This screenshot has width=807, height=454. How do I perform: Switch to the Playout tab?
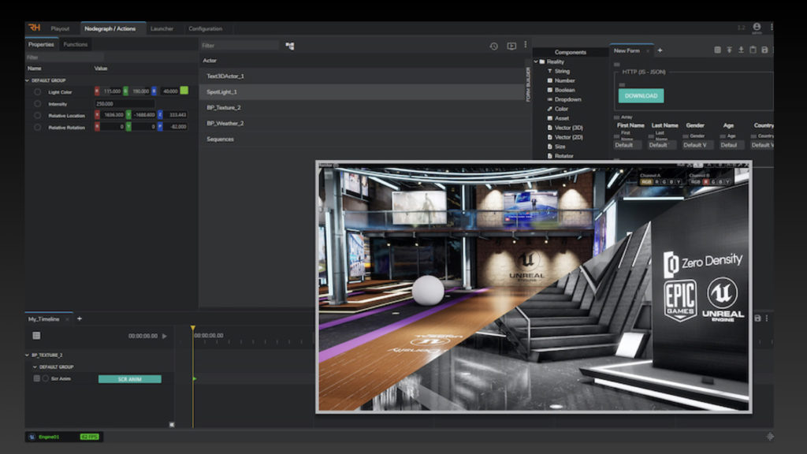click(x=60, y=28)
